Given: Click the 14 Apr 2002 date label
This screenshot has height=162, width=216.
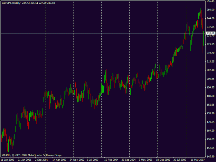Looking at the screenshot, I should click(59, 160).
